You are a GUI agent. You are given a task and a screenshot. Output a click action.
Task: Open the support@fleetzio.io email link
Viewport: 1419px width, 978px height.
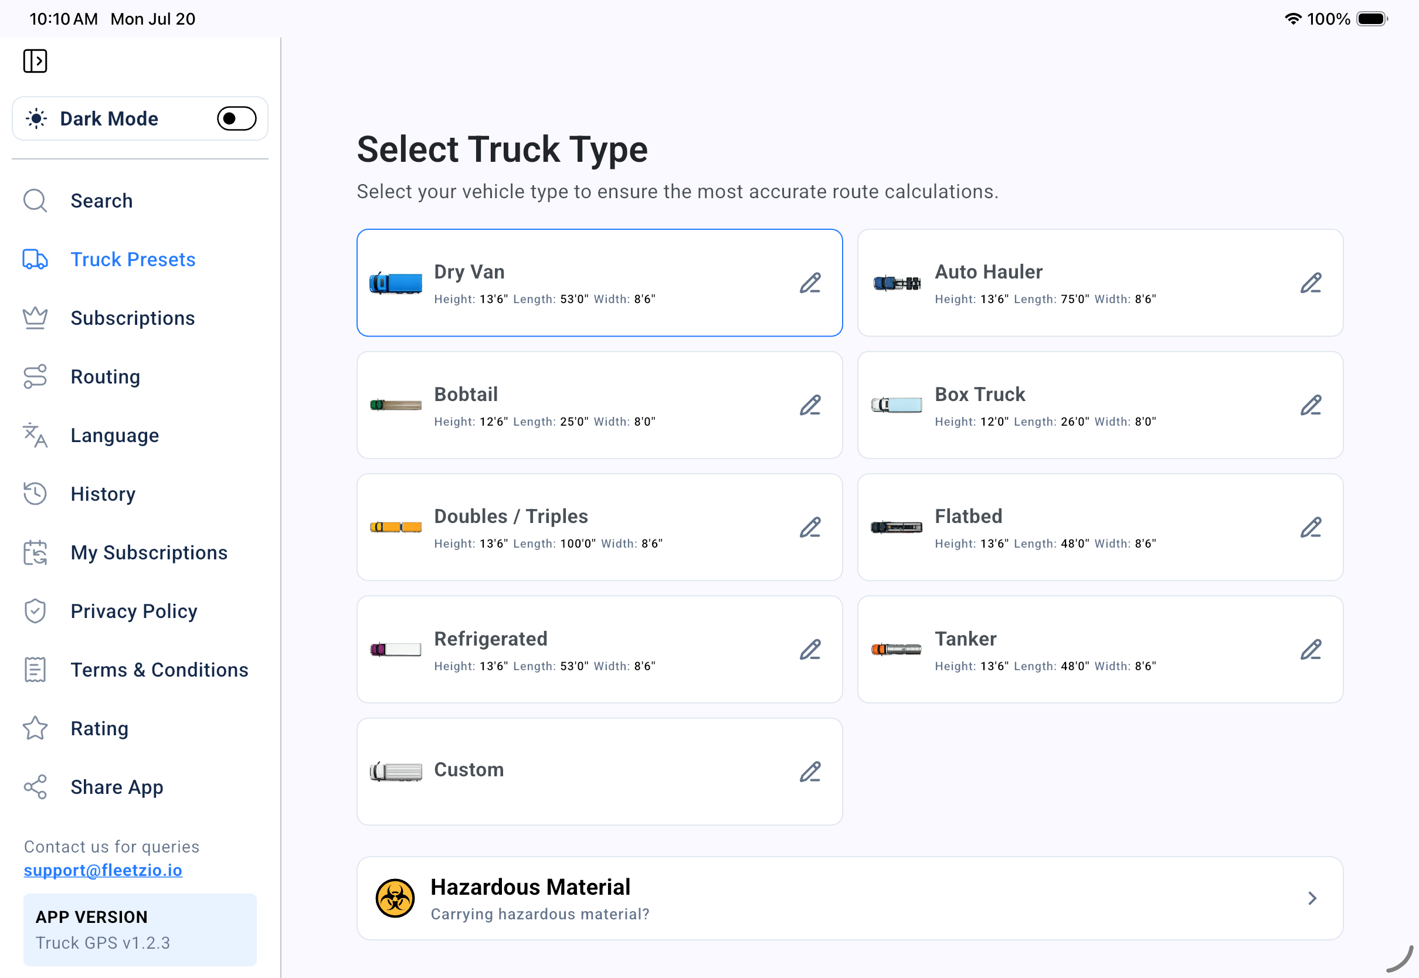[x=103, y=870]
